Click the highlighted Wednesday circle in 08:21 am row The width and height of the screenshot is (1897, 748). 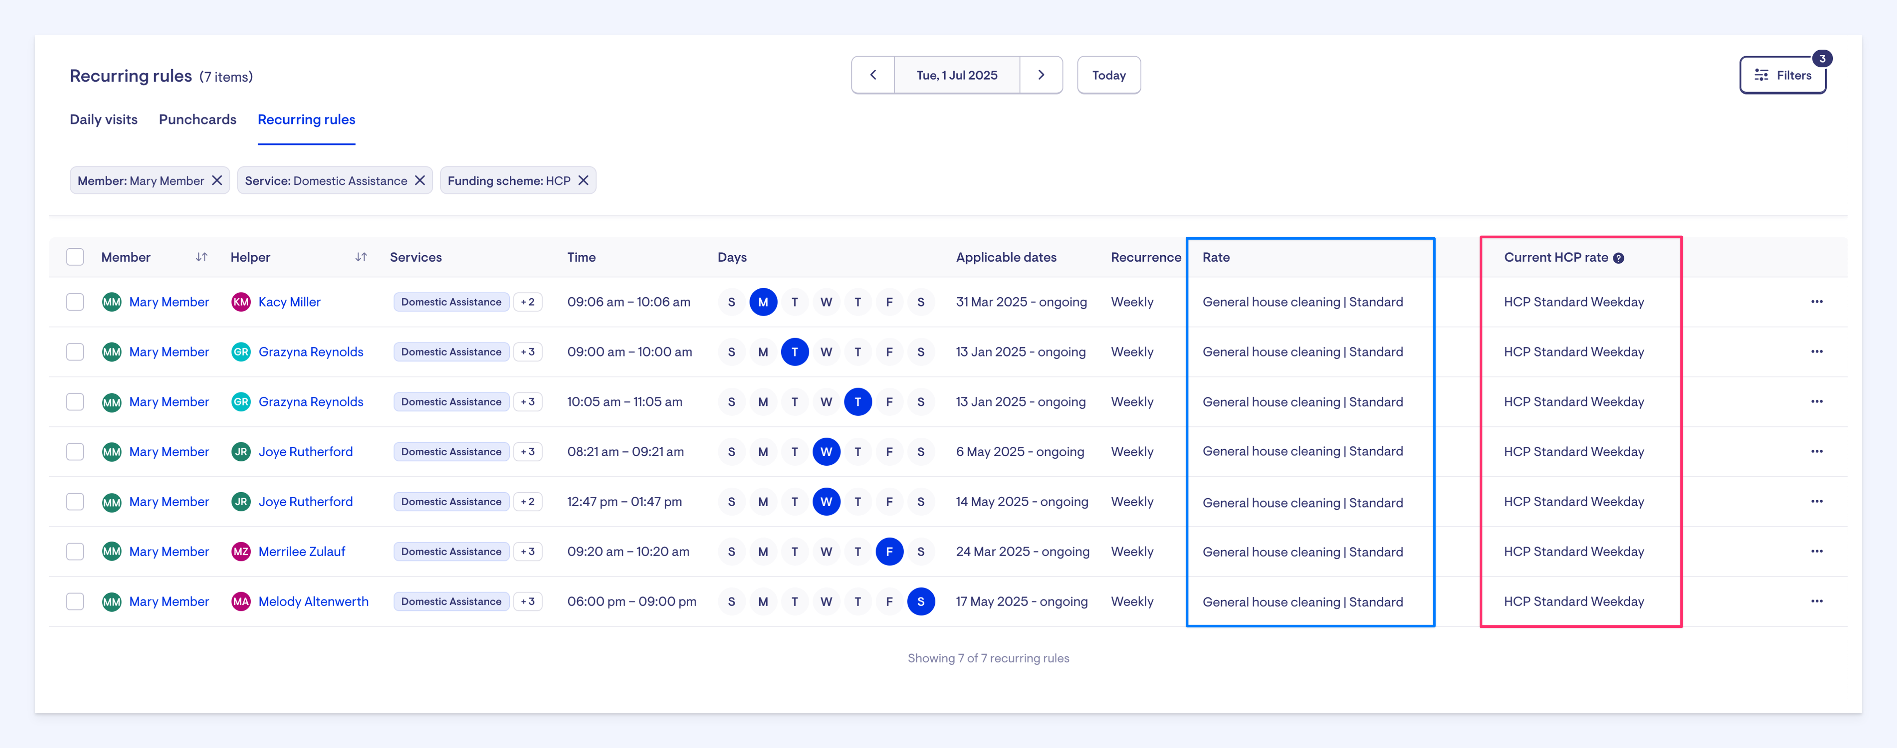point(826,451)
